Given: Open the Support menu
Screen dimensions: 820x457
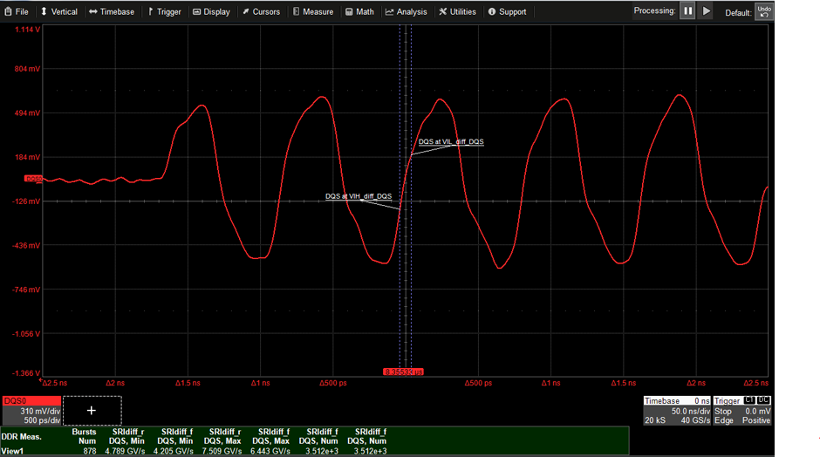Looking at the screenshot, I should pos(507,11).
